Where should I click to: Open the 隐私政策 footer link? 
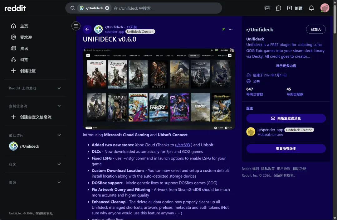pos(268,169)
